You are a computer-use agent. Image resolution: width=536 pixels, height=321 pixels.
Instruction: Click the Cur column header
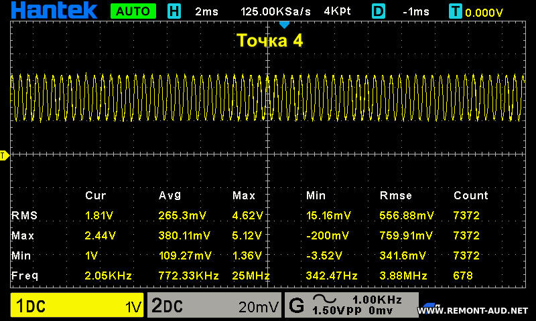click(x=95, y=195)
